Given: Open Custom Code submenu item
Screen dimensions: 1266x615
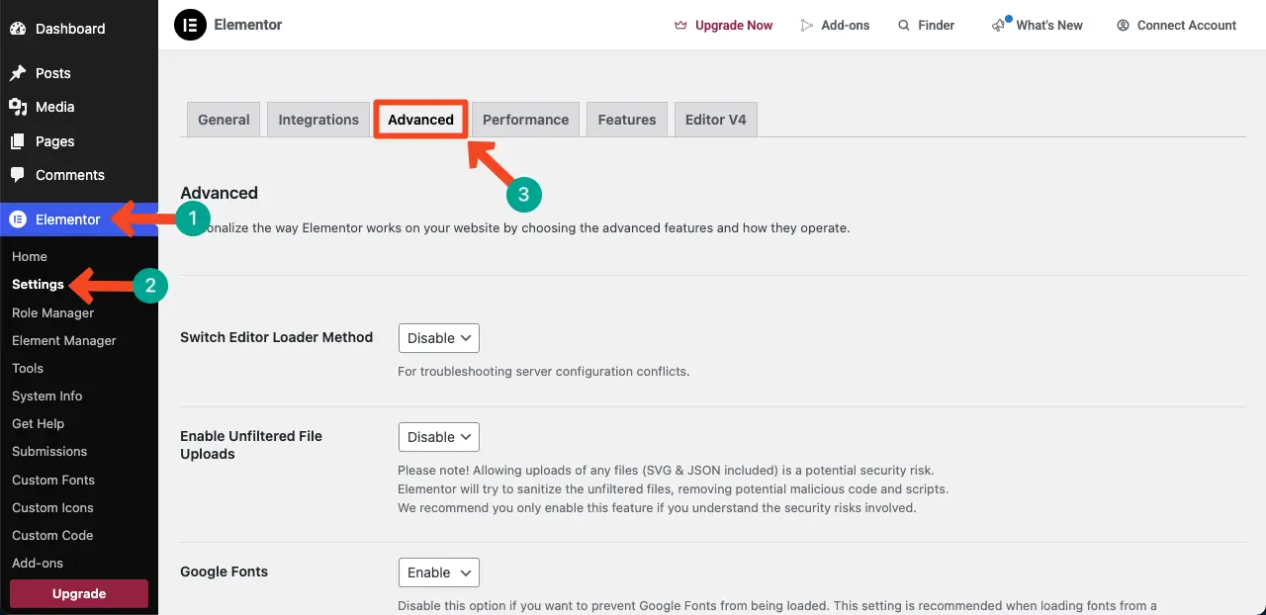Looking at the screenshot, I should pos(52,535).
